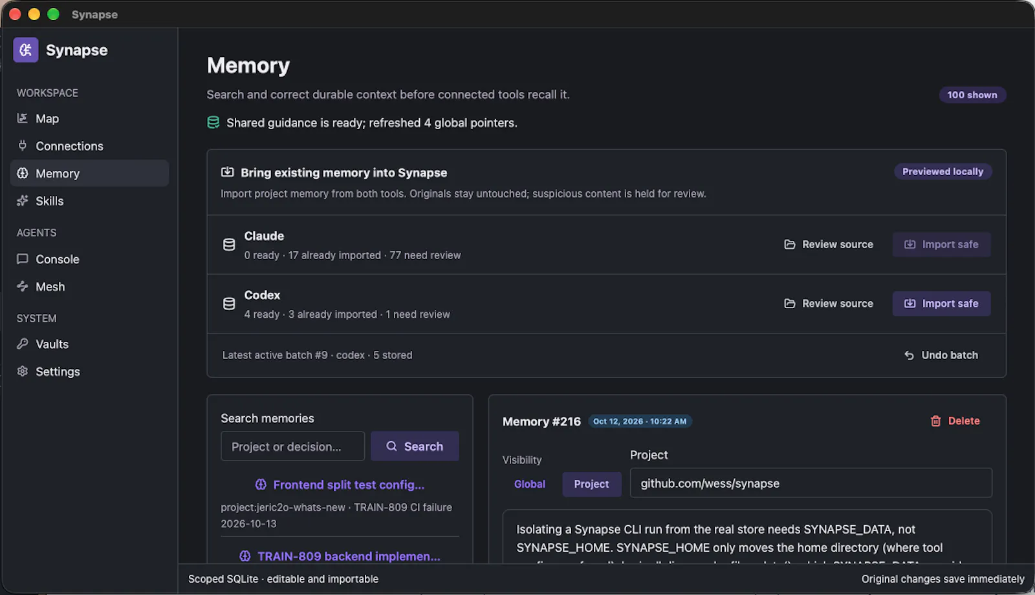This screenshot has width=1035, height=595.
Task: Click brain icon beside TRAIN-809 backend
Action: tap(245, 556)
